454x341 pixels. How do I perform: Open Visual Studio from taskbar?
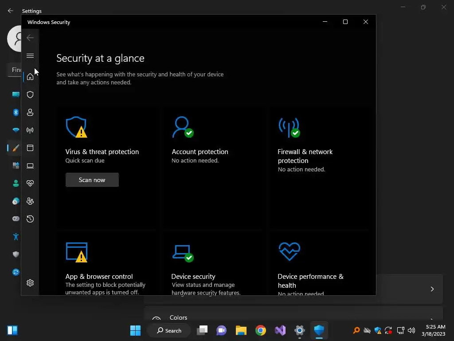pyautogui.click(x=280, y=330)
